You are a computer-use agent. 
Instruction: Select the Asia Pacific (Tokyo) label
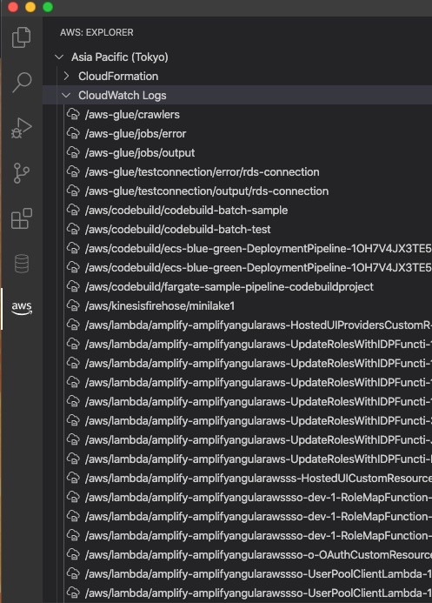click(x=120, y=57)
